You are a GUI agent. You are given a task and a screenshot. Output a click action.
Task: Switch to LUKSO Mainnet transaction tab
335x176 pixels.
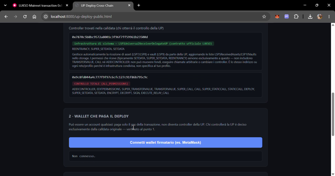40,5
